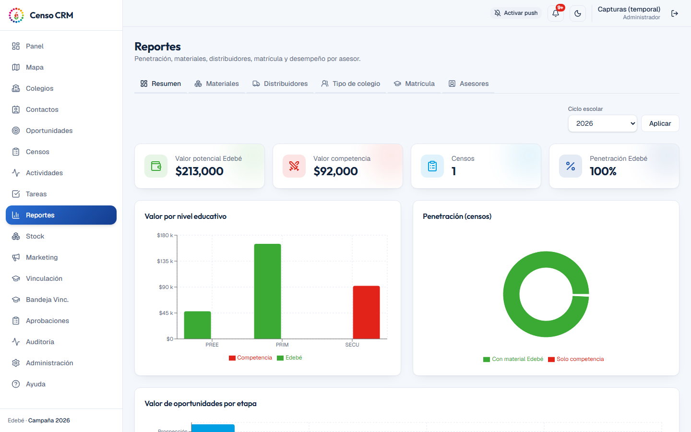Select the Actividades pulse icon

[x=16, y=173]
